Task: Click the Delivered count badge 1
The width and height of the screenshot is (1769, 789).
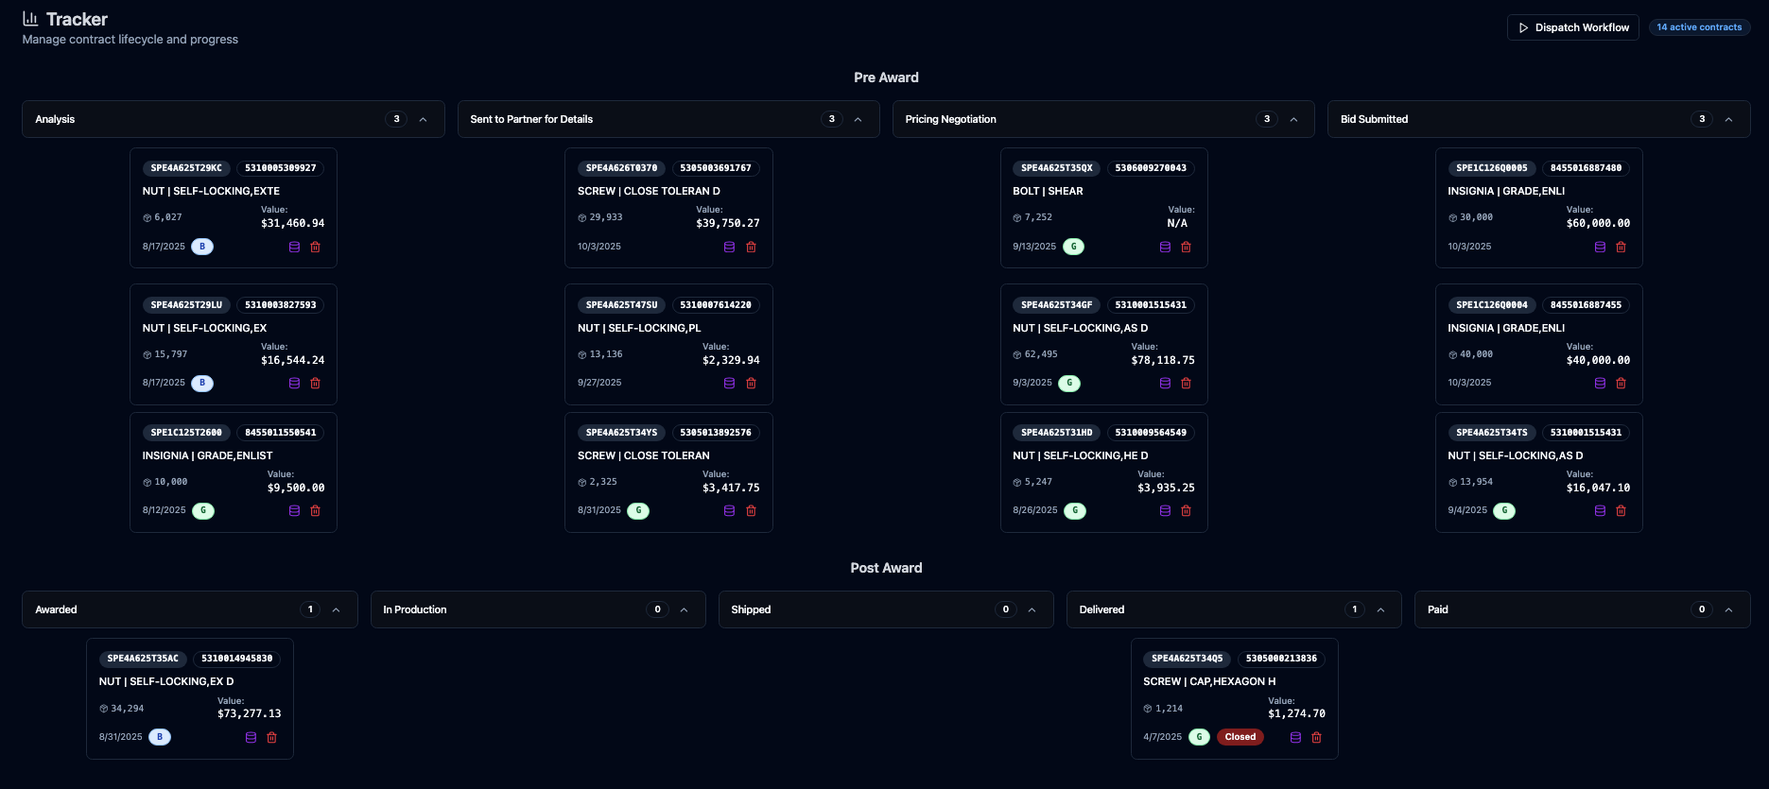Action: coord(1354,609)
